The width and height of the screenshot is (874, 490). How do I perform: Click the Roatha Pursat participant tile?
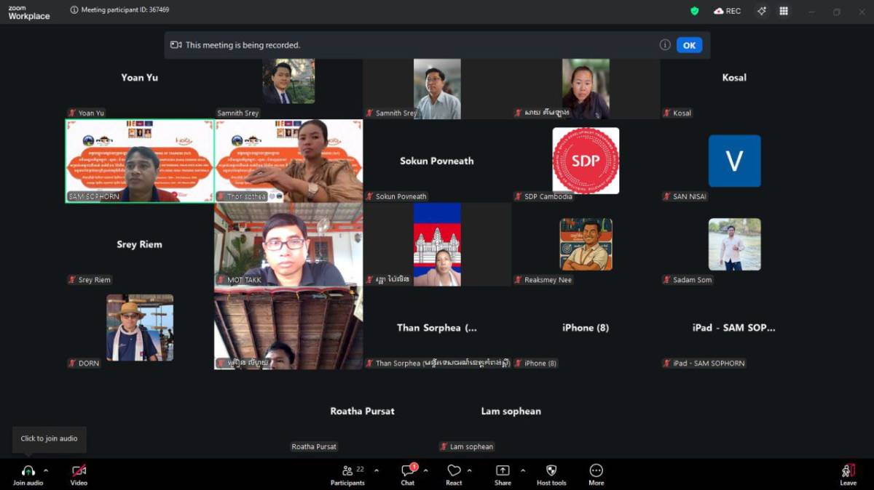(363, 411)
